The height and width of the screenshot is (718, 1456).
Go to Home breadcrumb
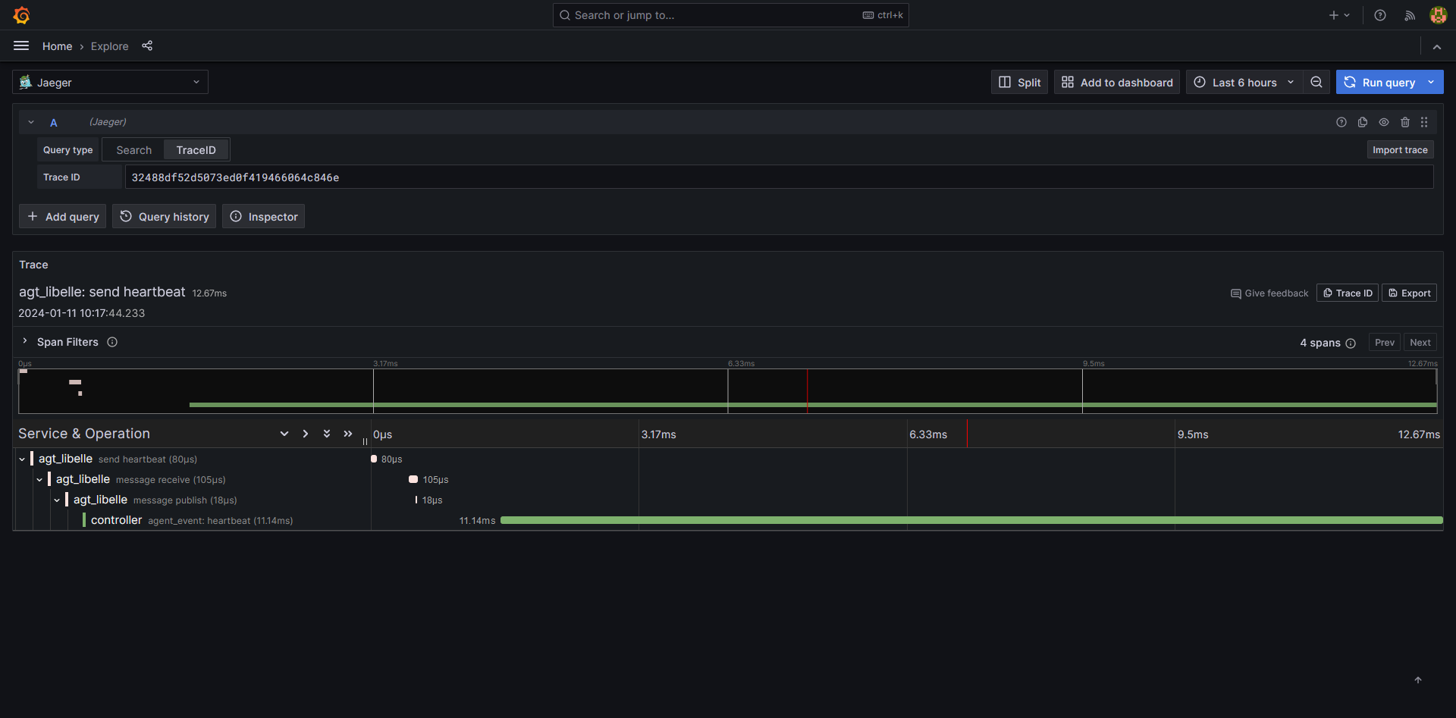point(57,46)
